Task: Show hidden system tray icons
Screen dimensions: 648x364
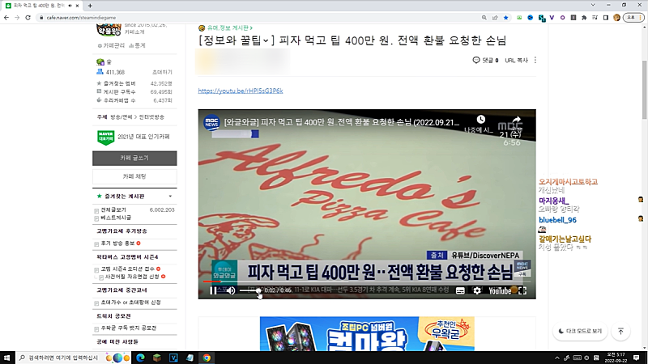Action: [556, 358]
